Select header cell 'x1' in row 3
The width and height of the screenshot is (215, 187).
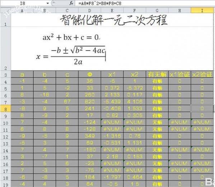(112, 74)
